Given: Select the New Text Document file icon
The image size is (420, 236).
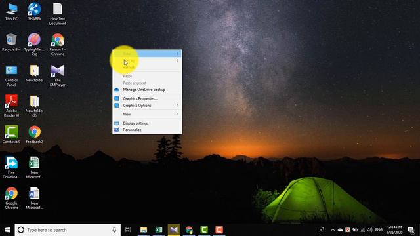Looking at the screenshot, I should [57, 14].
